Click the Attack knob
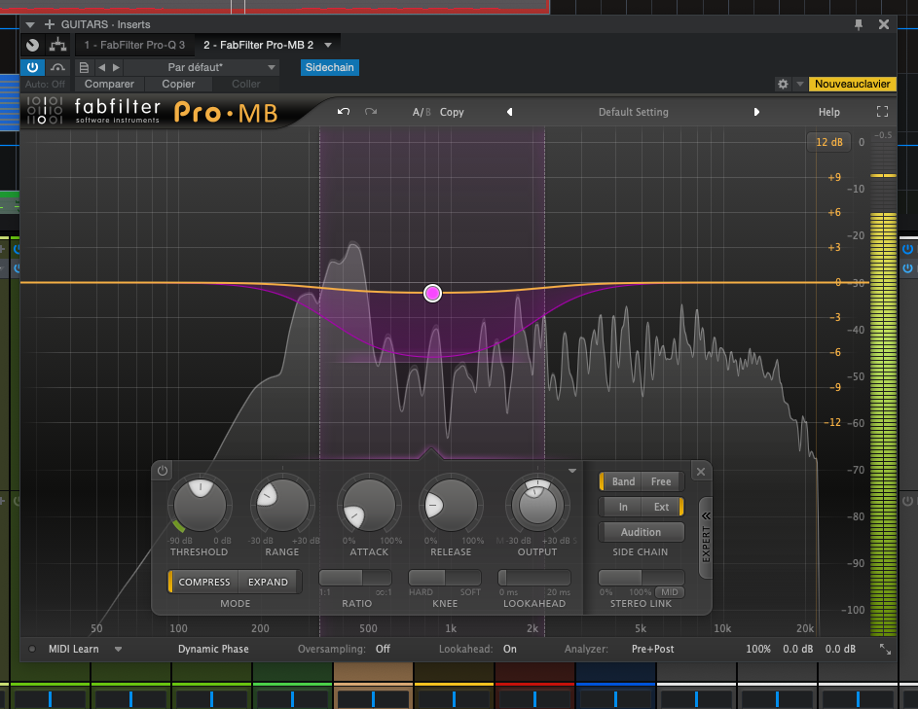Viewport: 918px width, 709px height. [369, 505]
